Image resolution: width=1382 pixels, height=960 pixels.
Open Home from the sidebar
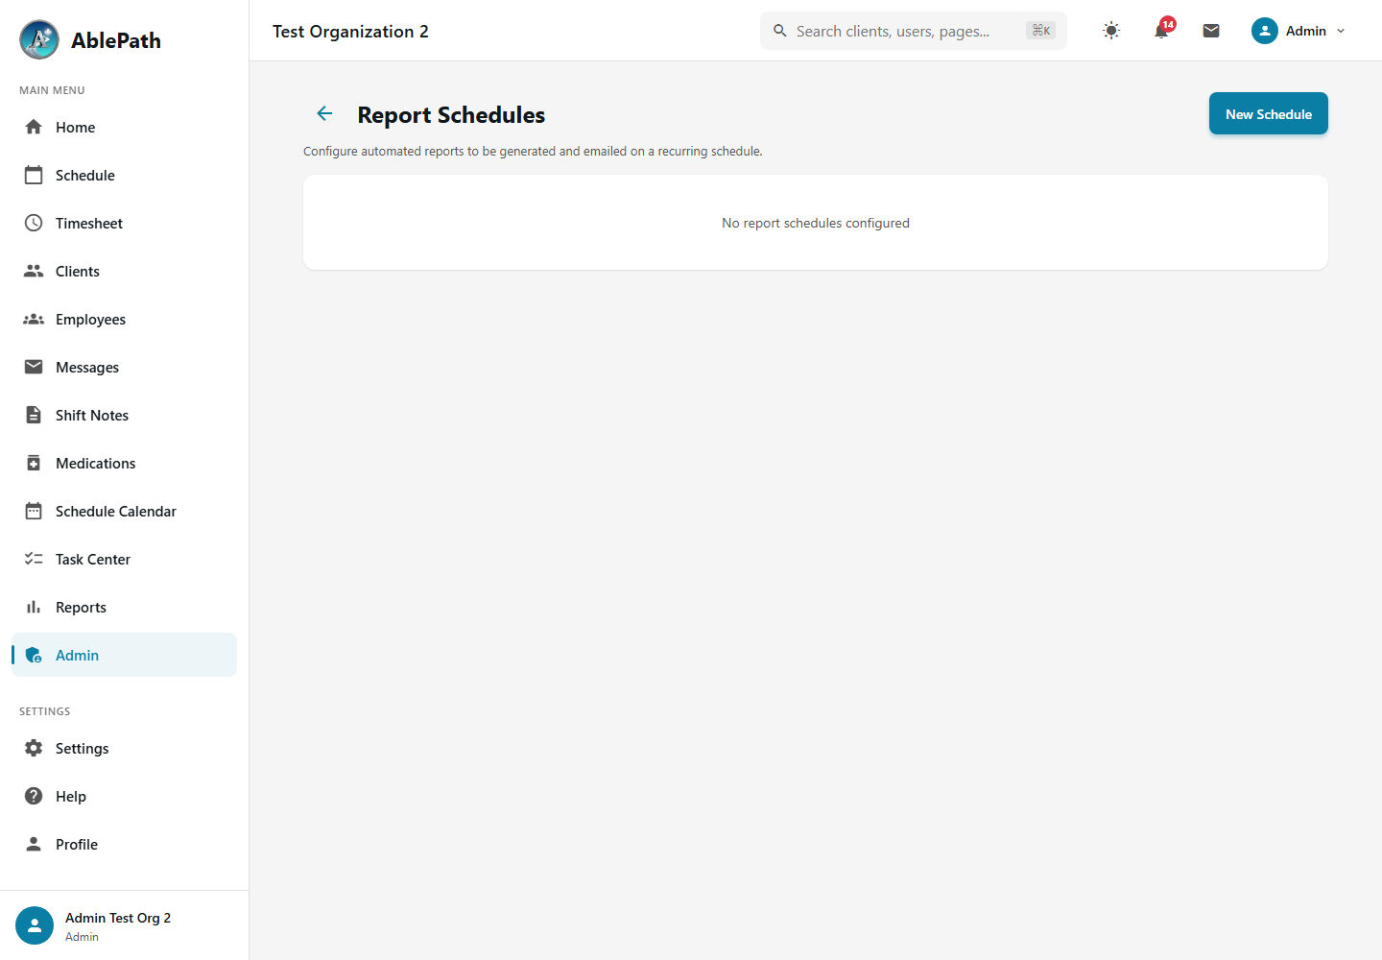(124, 127)
